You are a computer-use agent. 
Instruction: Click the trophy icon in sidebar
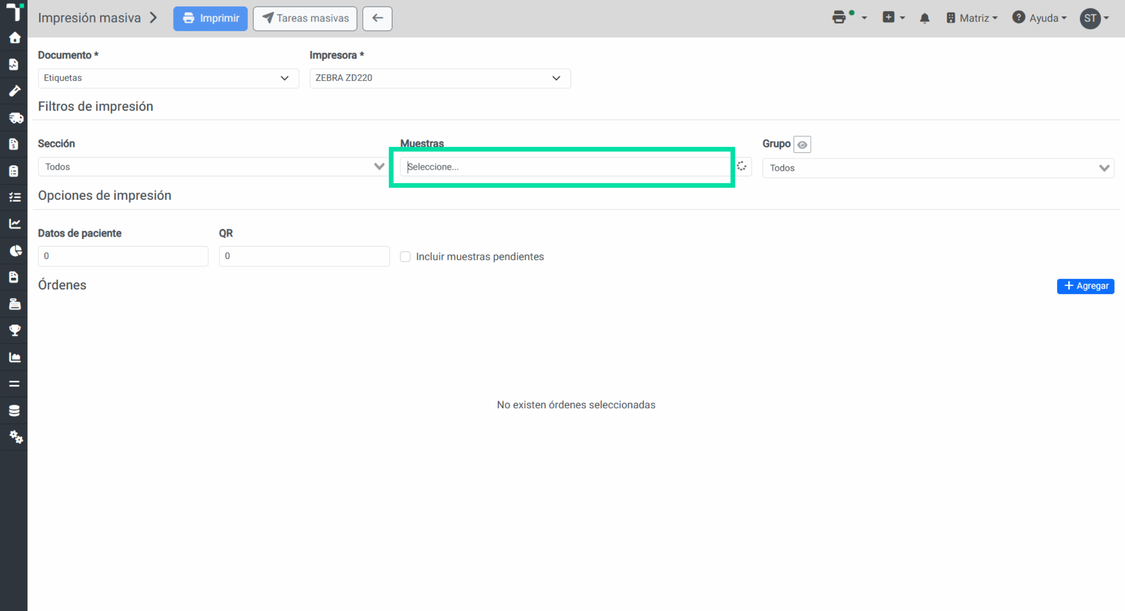(15, 330)
